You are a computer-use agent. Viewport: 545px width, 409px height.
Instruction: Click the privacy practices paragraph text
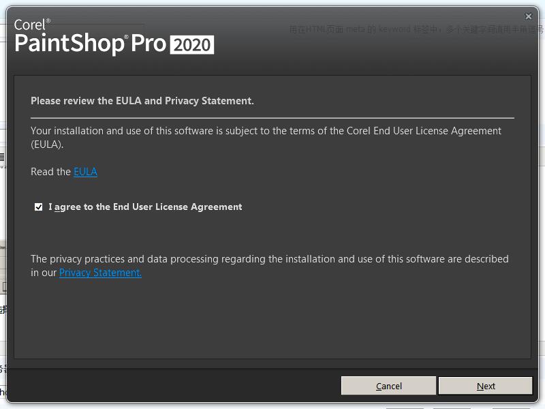(269, 266)
